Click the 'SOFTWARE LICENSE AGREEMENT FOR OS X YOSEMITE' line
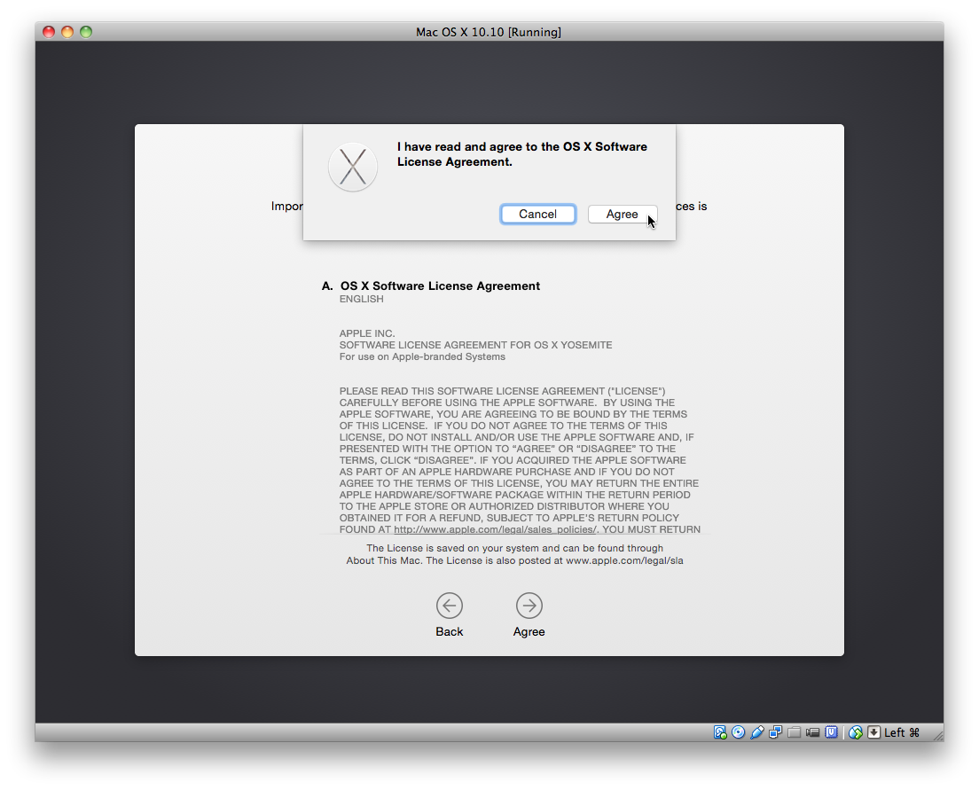 point(476,345)
